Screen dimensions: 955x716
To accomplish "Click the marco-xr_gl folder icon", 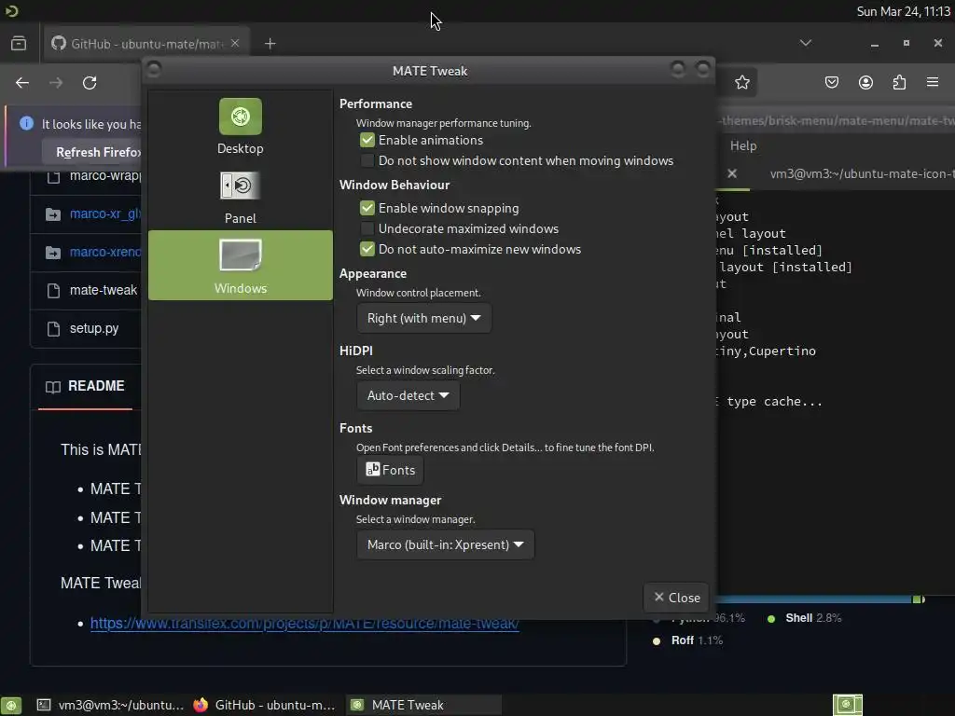I will [53, 214].
